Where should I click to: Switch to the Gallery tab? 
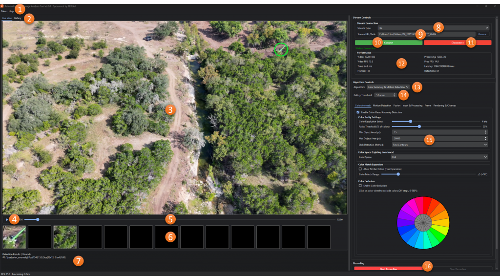[x=18, y=18]
